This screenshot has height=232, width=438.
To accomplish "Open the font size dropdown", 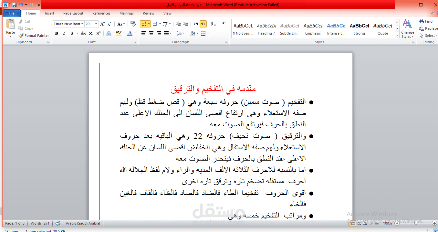I will pos(95,24).
